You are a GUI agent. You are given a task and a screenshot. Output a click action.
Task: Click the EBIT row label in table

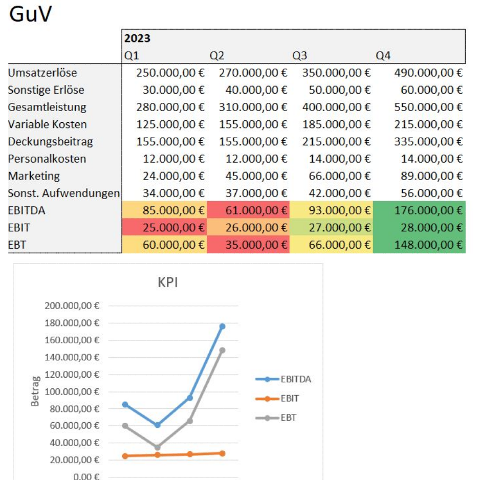(19, 227)
